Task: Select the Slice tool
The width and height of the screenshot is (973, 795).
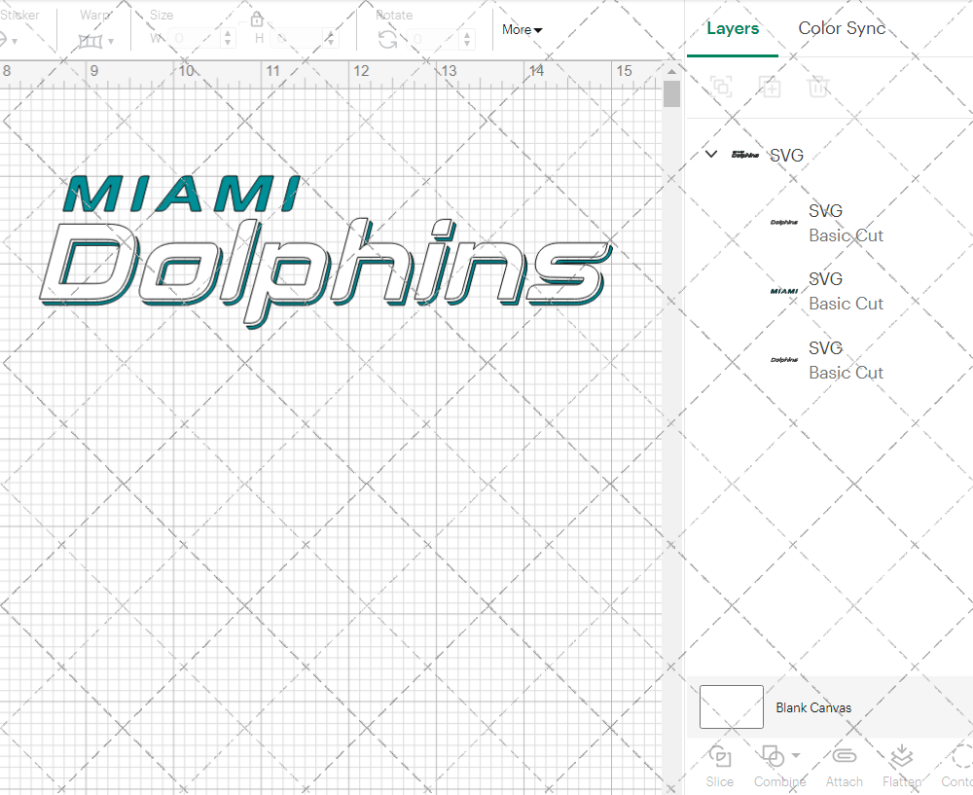Action: tap(719, 766)
